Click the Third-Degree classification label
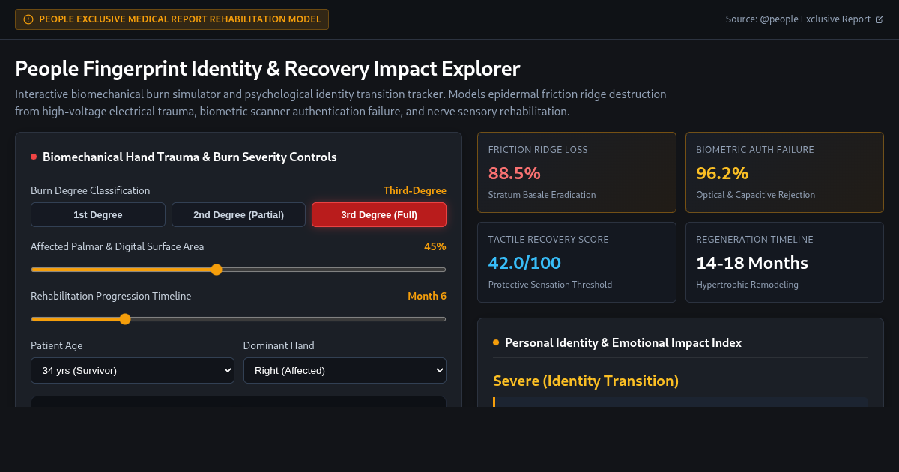The height and width of the screenshot is (472, 899). pos(415,190)
